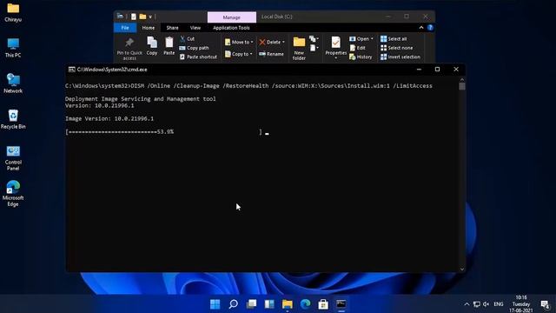Maximize the cmd.exe window
The image size is (556, 313).
click(437, 70)
